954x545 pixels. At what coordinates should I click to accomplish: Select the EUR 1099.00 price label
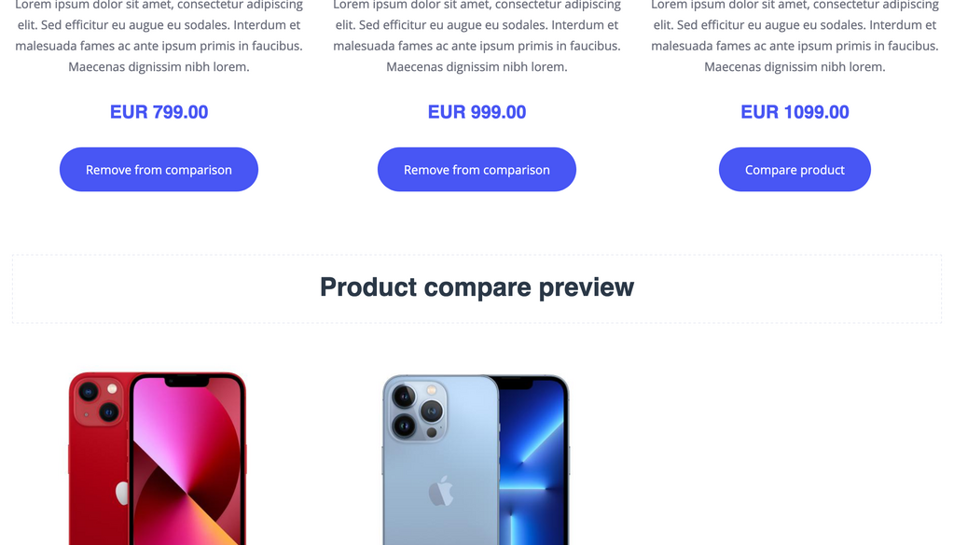pyautogui.click(x=795, y=112)
